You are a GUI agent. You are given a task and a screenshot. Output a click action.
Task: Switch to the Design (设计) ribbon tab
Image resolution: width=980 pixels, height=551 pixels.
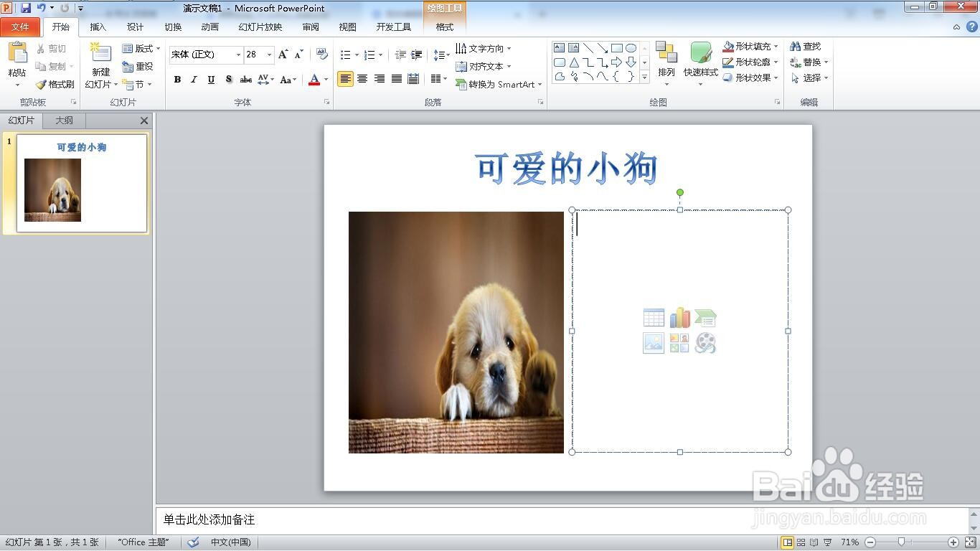135,27
